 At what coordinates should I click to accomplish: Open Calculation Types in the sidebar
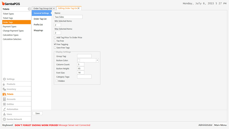11,35
